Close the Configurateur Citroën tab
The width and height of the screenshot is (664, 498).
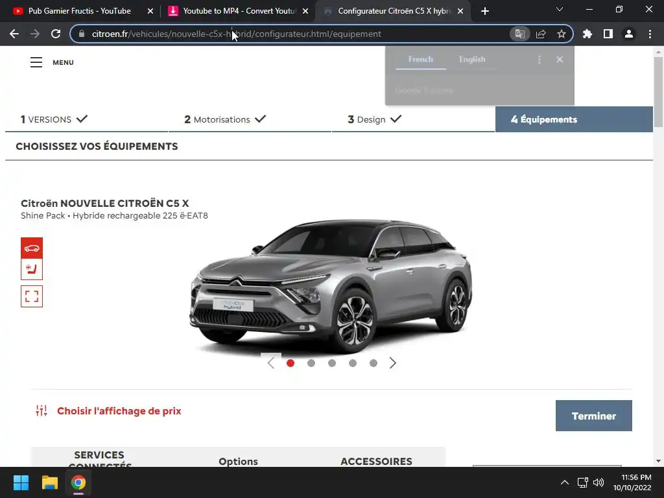460,11
